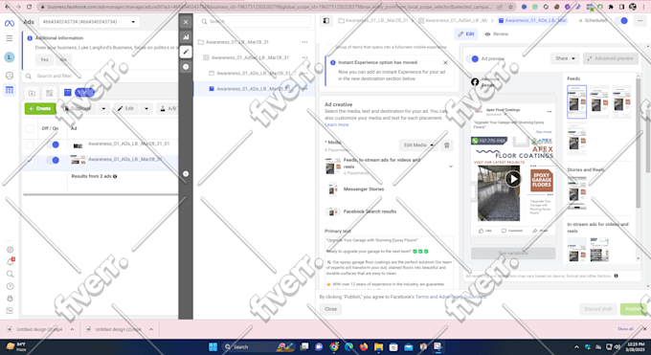Tick the select-all ads header checkbox
The width and height of the screenshot is (651, 355).
[30, 128]
